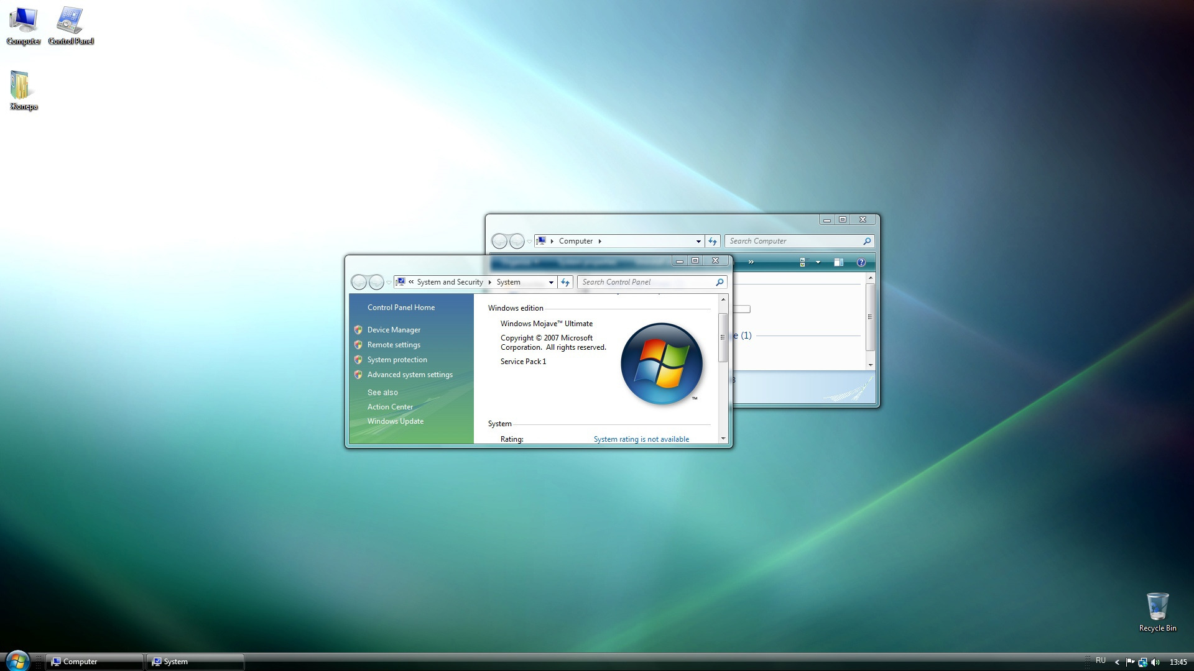This screenshot has width=1194, height=671.
Task: Open Device Manager from the sidebar
Action: 394,330
